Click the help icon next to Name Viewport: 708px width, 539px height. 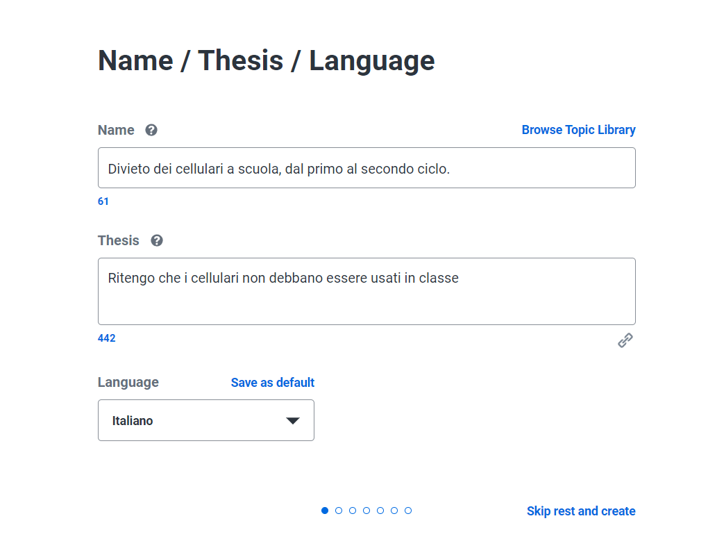[151, 130]
